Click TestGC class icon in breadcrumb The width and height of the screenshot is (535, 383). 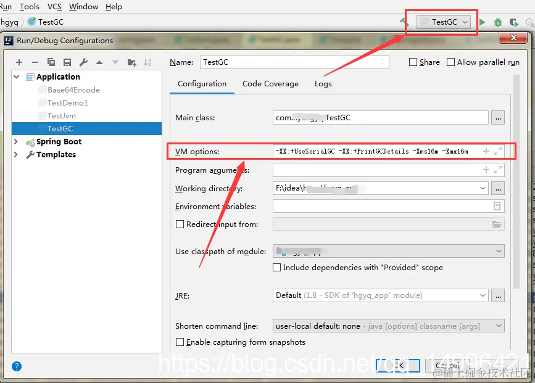(x=31, y=22)
